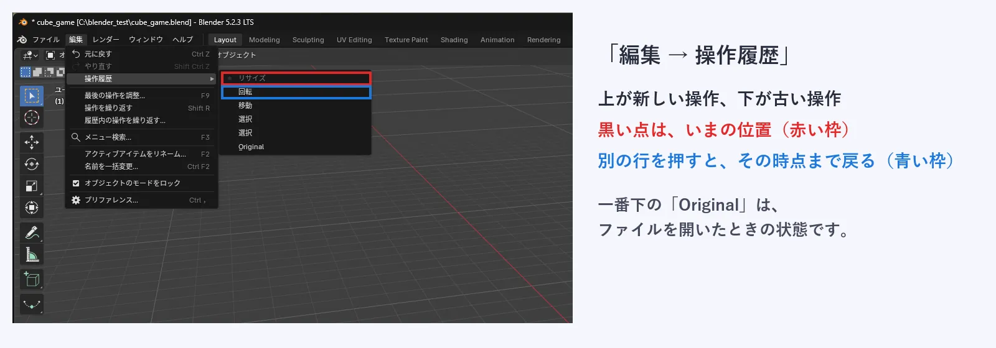
Task: Activate the Move tool
Action: 32,142
